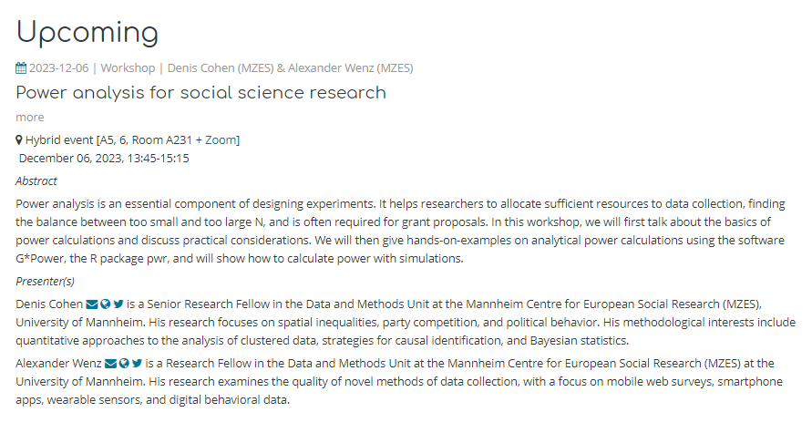Viewport: 812px width, 433px height.
Task: Click the "Workshop" event type label
Action: click(128, 68)
